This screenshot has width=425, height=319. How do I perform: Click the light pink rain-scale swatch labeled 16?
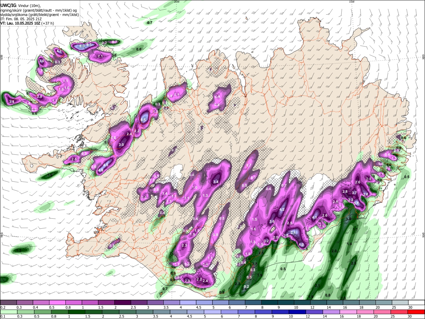pyautogui.click(x=348, y=312)
